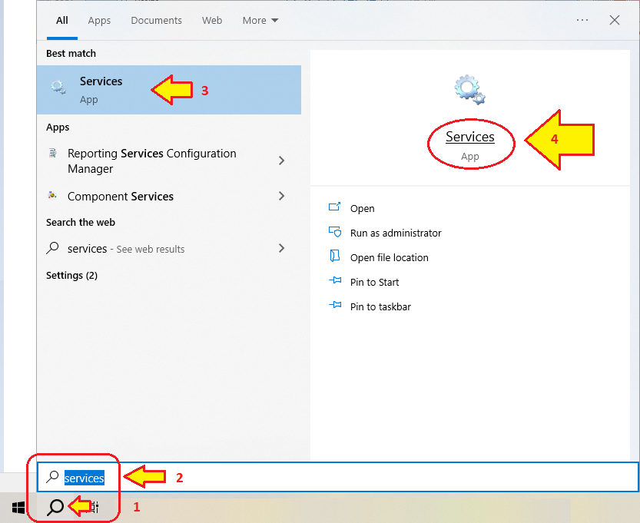
Task: Click the Open file location icon
Action: coord(335,256)
